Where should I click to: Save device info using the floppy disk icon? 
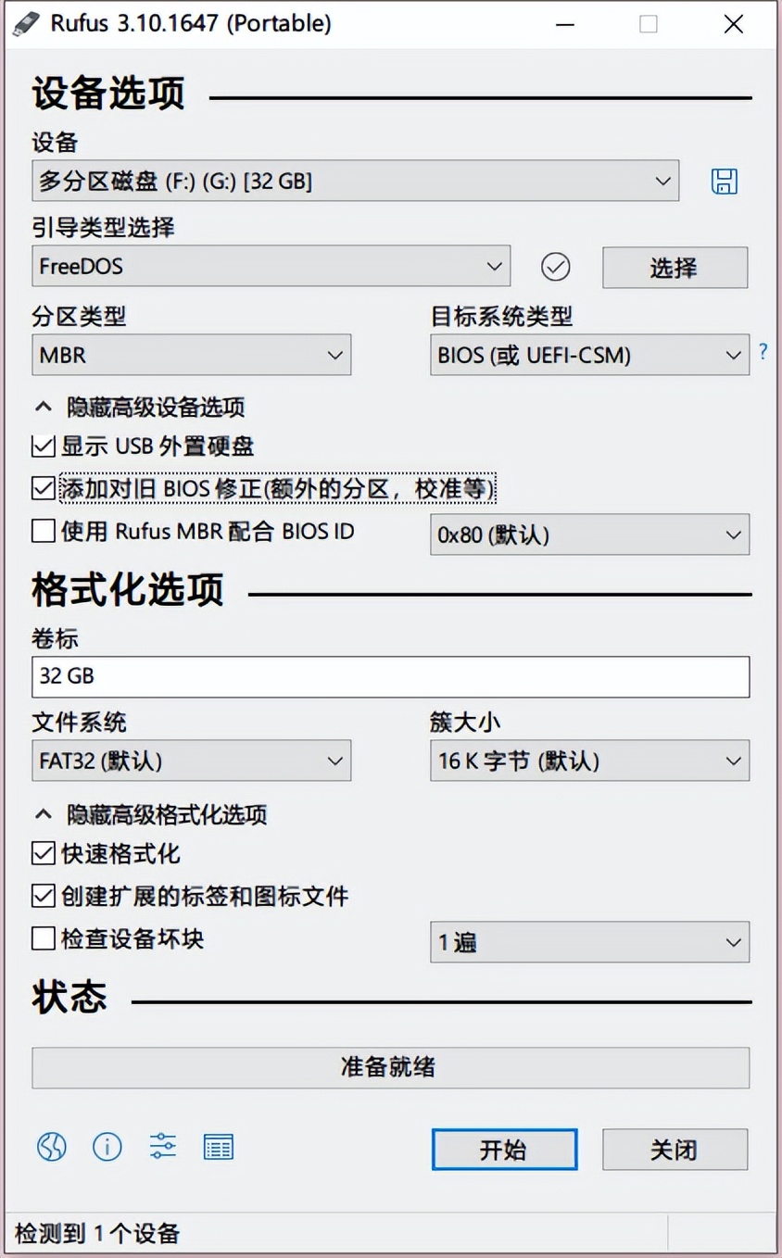(724, 181)
